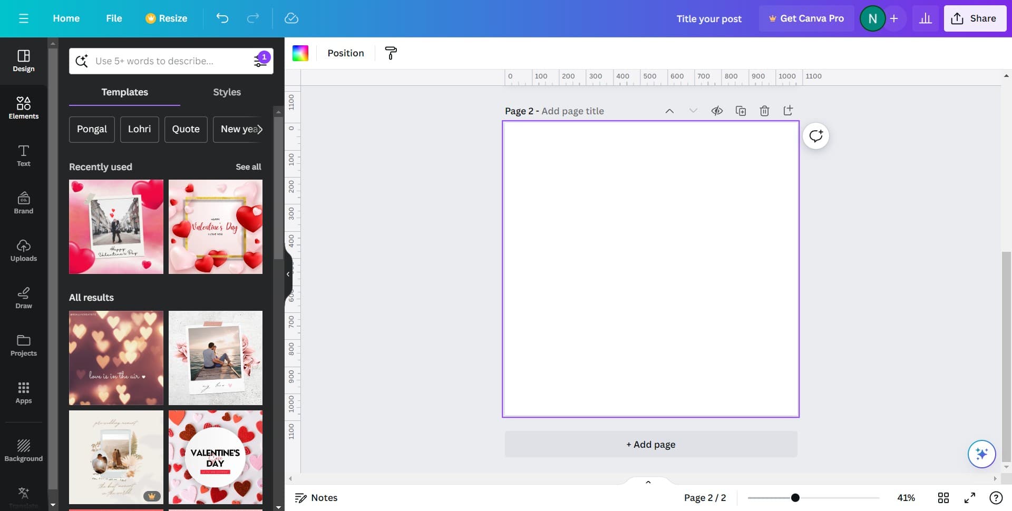1012x511 pixels.
Task: Open the background color swatch
Action: [x=300, y=53]
